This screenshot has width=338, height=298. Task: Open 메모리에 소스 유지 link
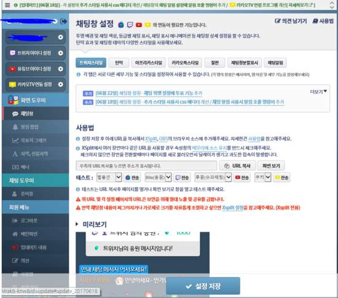click(210, 148)
